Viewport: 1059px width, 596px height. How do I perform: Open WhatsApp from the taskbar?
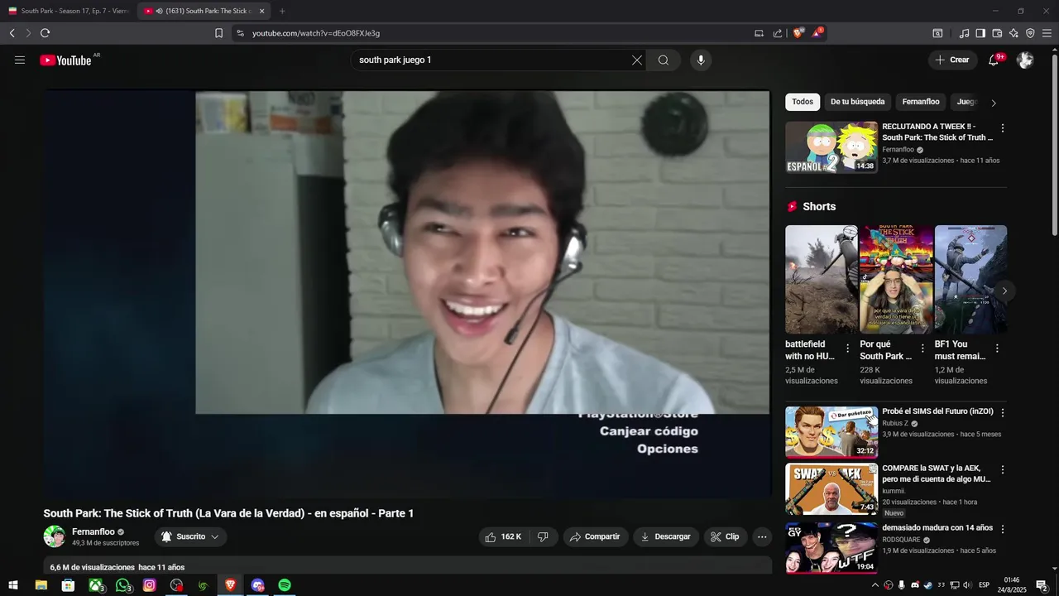click(123, 585)
